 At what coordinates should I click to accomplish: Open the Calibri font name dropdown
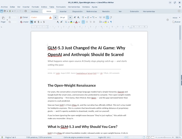[55, 17]
